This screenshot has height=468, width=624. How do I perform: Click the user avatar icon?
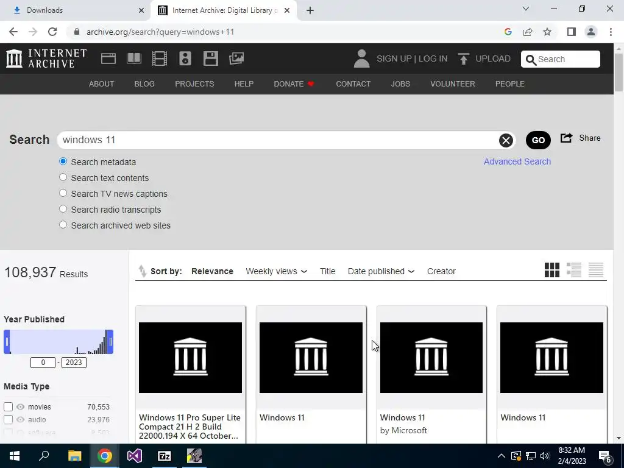tap(361, 58)
